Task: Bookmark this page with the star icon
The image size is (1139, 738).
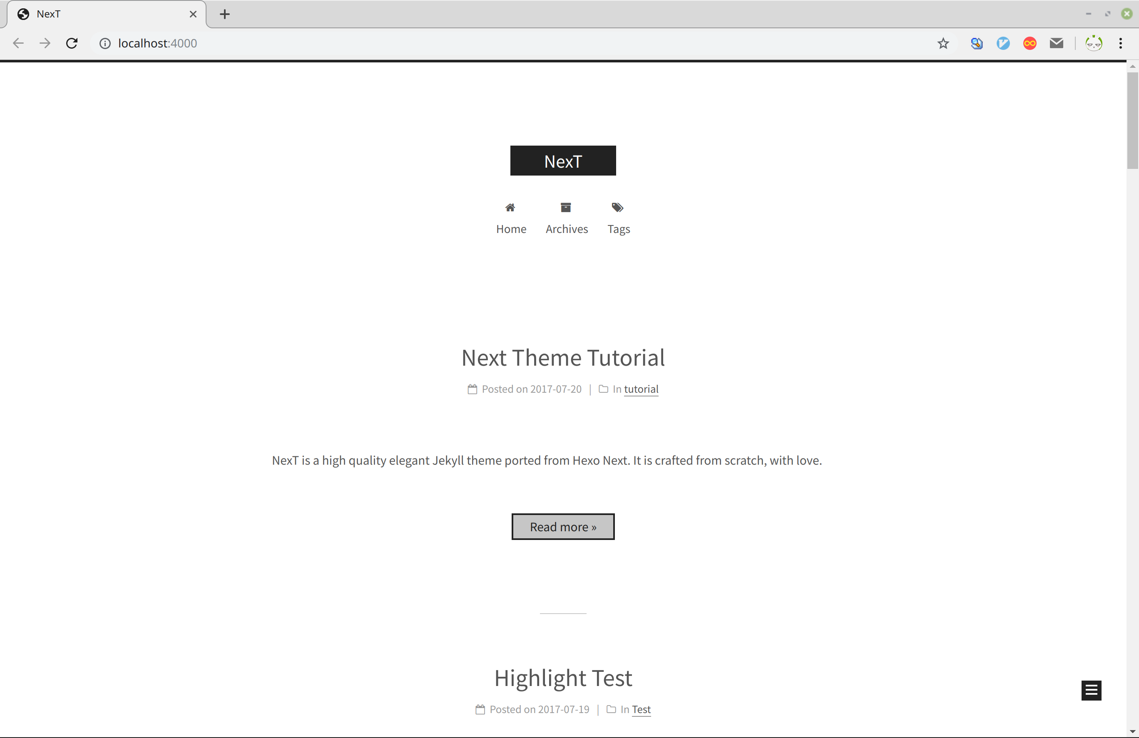Action: click(x=943, y=44)
